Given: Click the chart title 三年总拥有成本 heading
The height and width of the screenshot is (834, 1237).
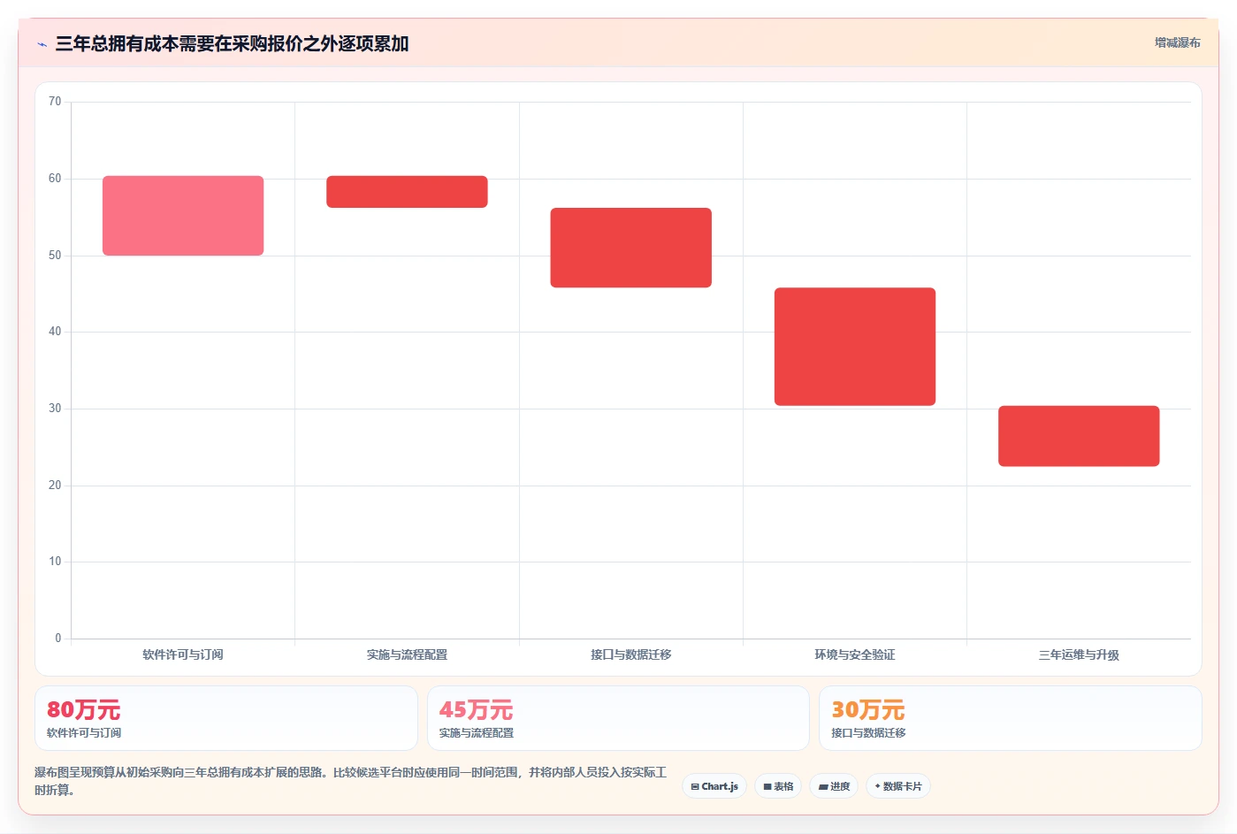Looking at the screenshot, I should [x=232, y=43].
